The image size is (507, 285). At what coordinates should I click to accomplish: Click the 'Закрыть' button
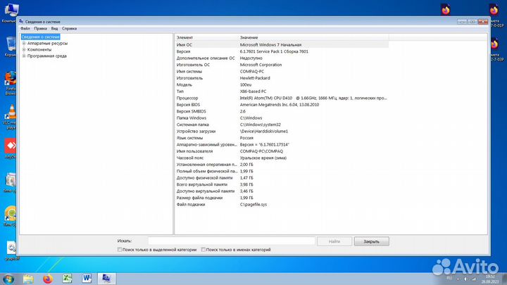(371, 241)
